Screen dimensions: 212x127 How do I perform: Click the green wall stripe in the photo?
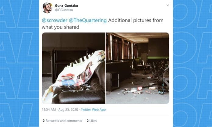(x=157, y=58)
